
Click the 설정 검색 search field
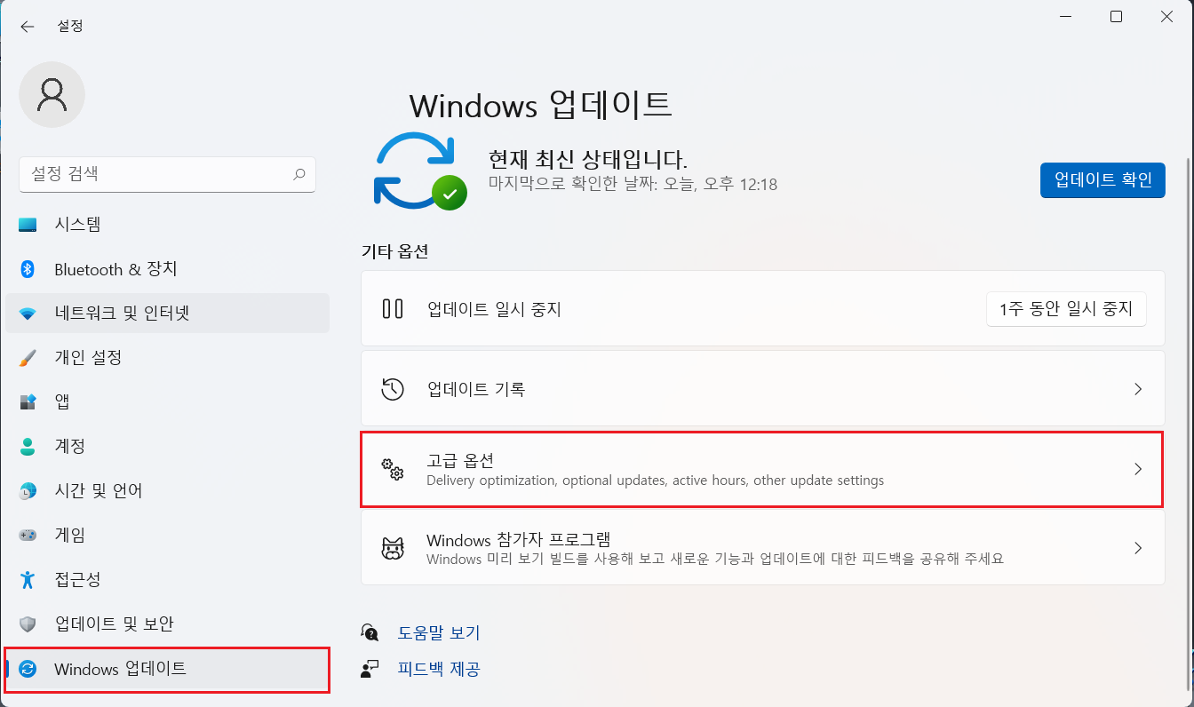(167, 174)
